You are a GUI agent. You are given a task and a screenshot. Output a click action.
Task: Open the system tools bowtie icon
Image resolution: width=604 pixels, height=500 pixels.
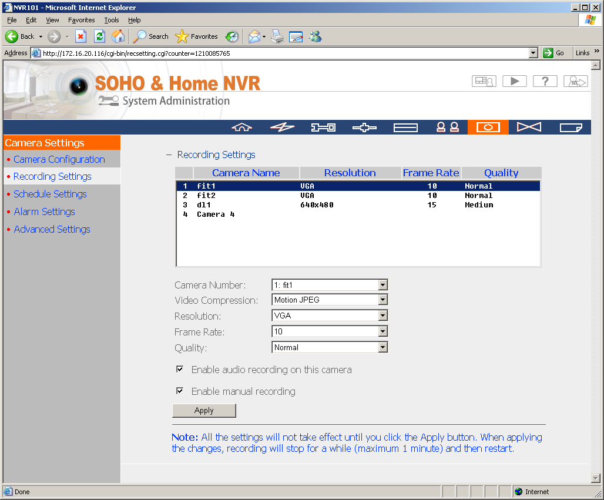pos(529,127)
